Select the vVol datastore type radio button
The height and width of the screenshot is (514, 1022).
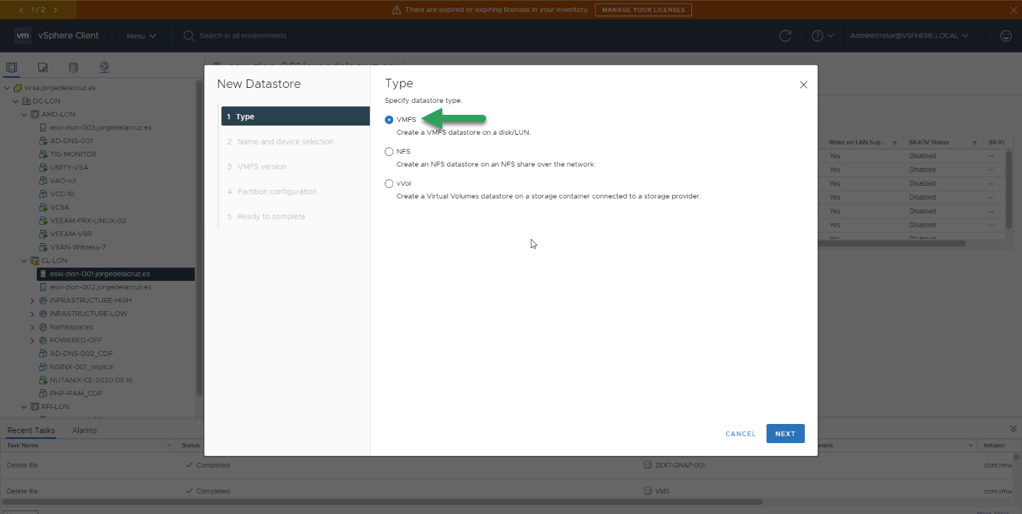389,184
